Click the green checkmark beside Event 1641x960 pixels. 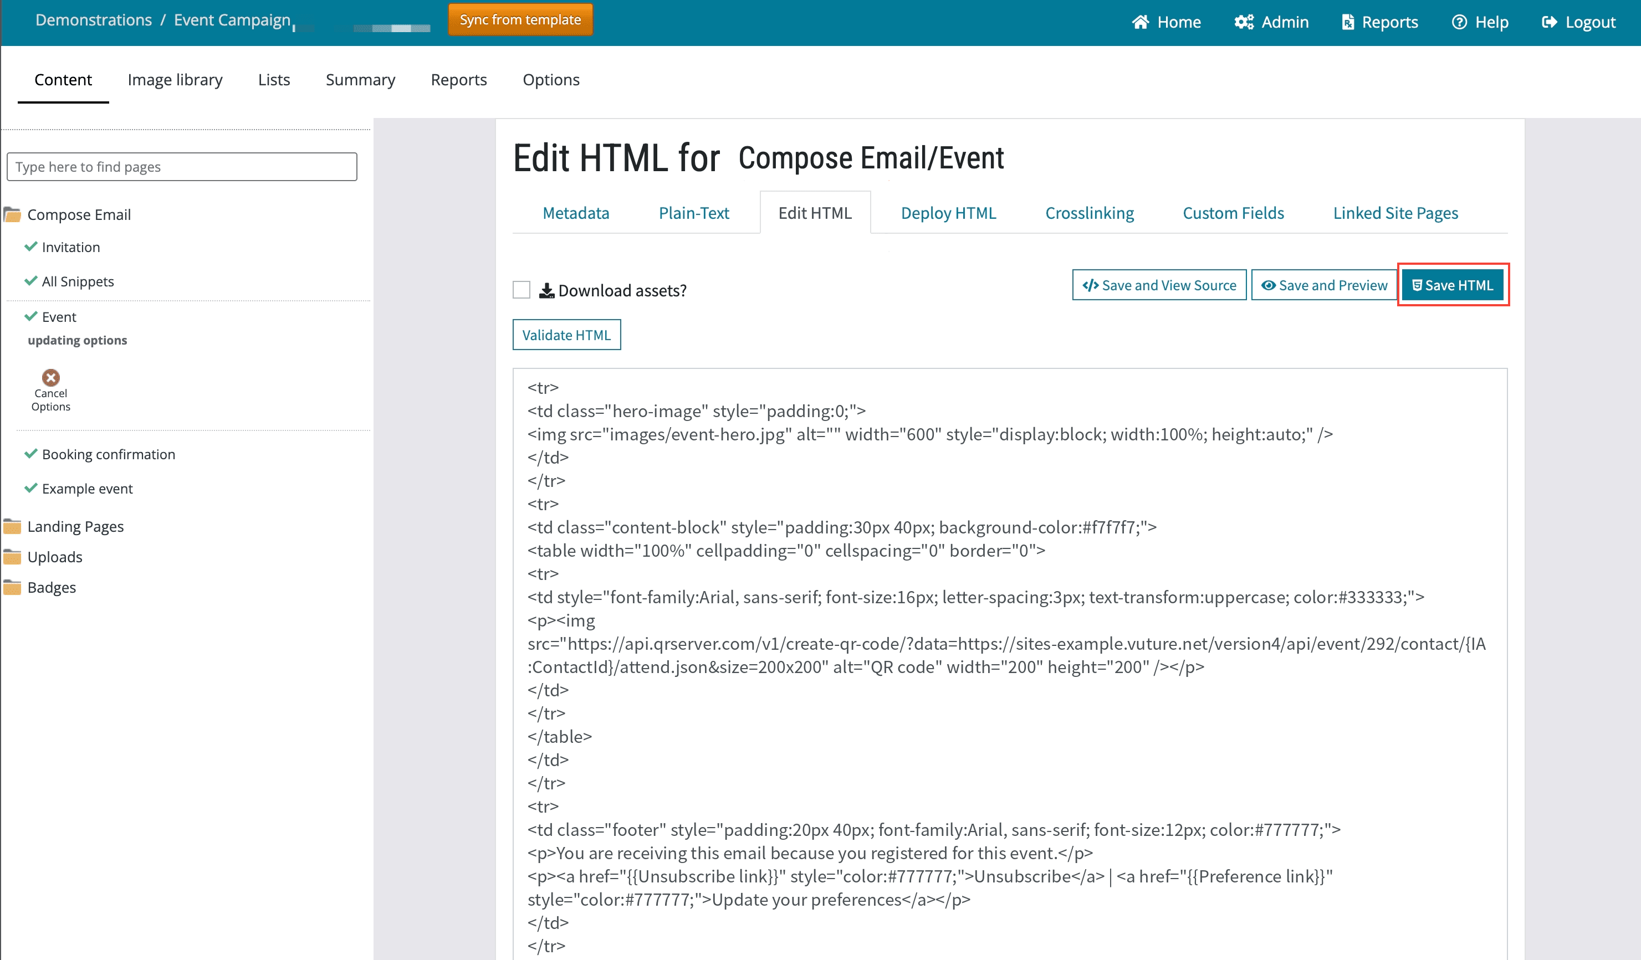[30, 316]
